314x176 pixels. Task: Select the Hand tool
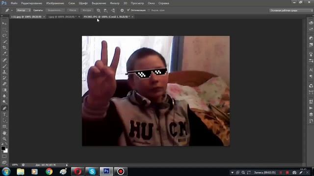[x=4, y=133]
